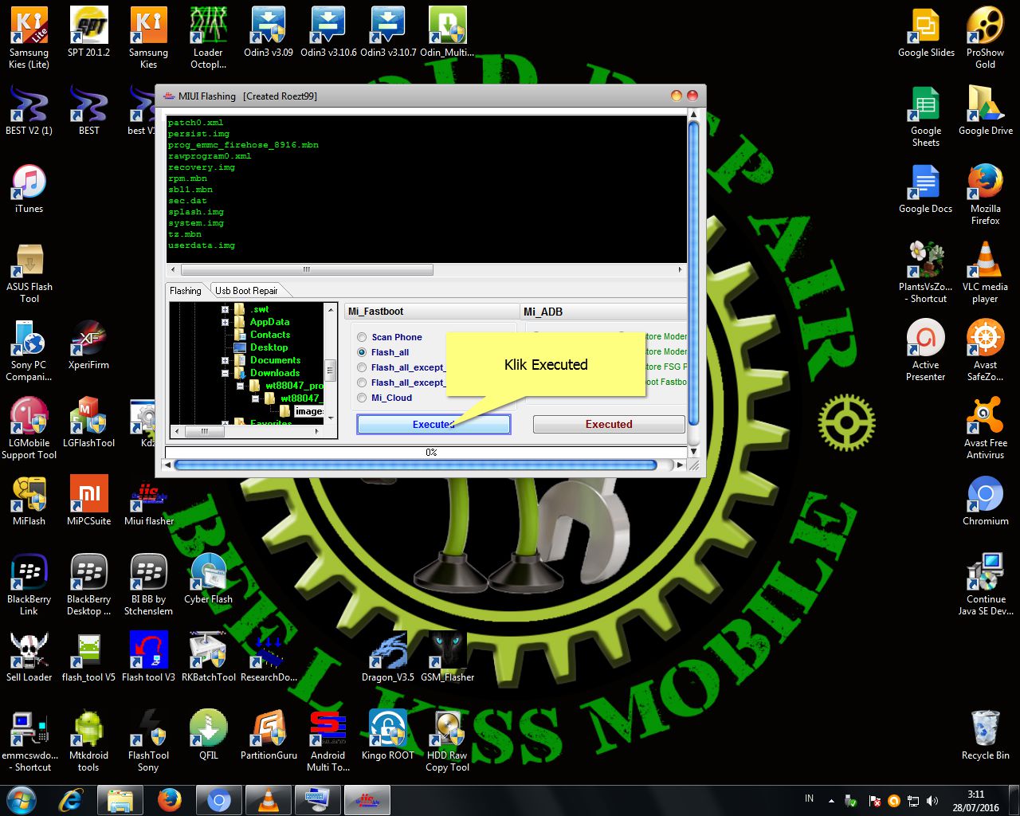Select the MiFlash desktop shortcut

[29, 501]
